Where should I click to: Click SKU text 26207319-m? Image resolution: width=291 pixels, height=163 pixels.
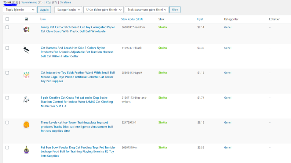pyautogui.click(x=130, y=148)
